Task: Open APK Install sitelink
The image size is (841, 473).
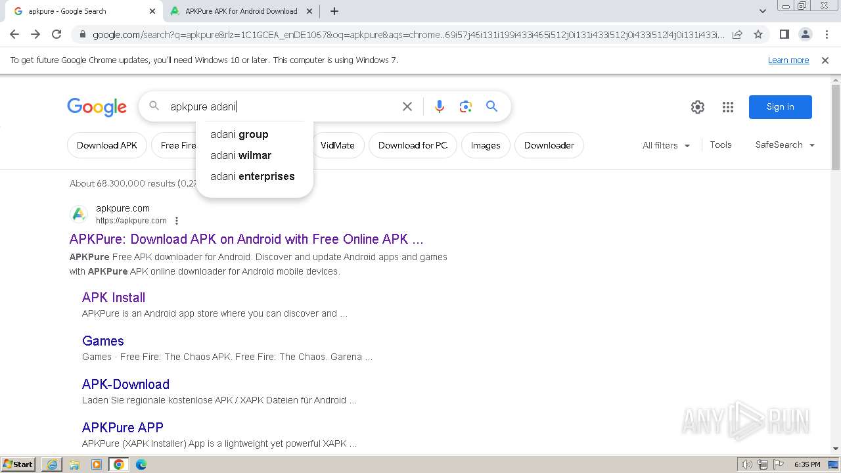Action: (x=114, y=298)
